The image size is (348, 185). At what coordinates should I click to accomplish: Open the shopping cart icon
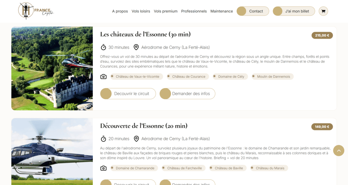click(x=323, y=11)
